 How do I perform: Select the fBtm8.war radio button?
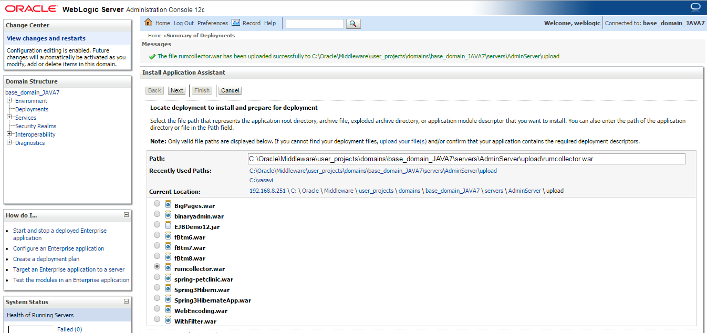(x=157, y=256)
